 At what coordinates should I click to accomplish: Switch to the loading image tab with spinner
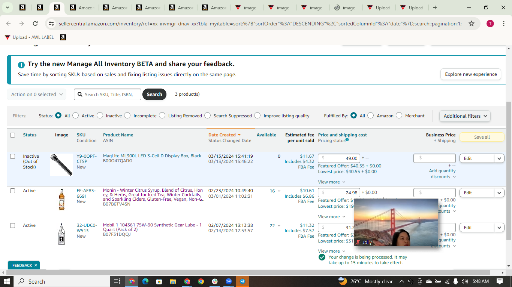(x=346, y=7)
